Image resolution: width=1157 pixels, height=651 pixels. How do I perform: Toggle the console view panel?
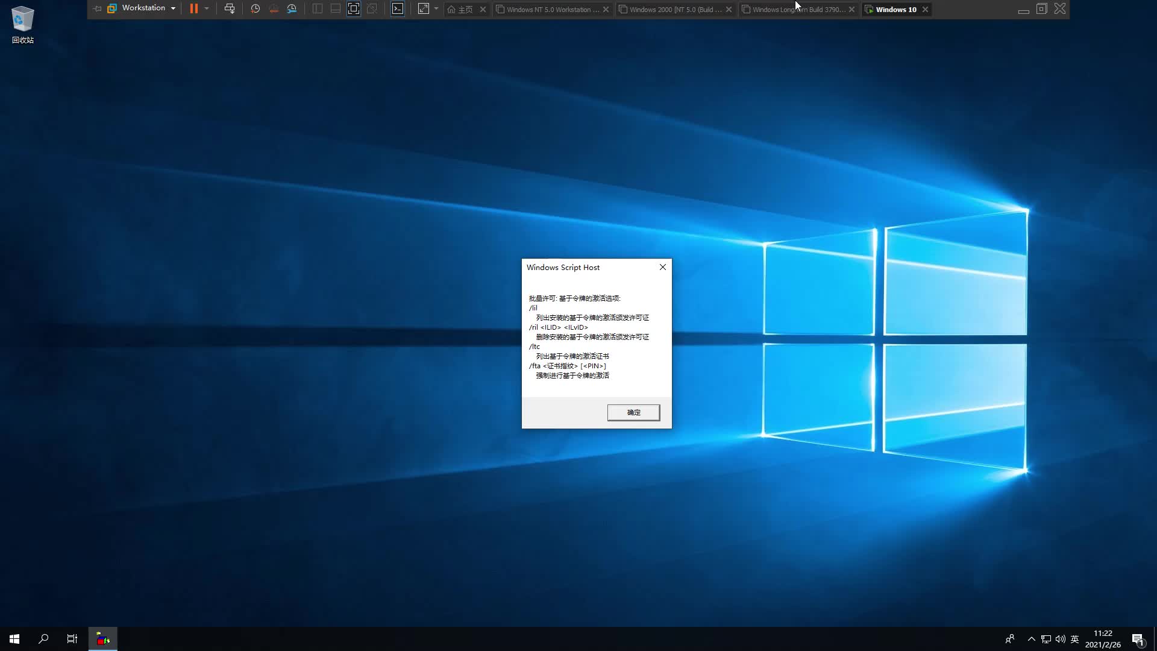pyautogui.click(x=398, y=8)
